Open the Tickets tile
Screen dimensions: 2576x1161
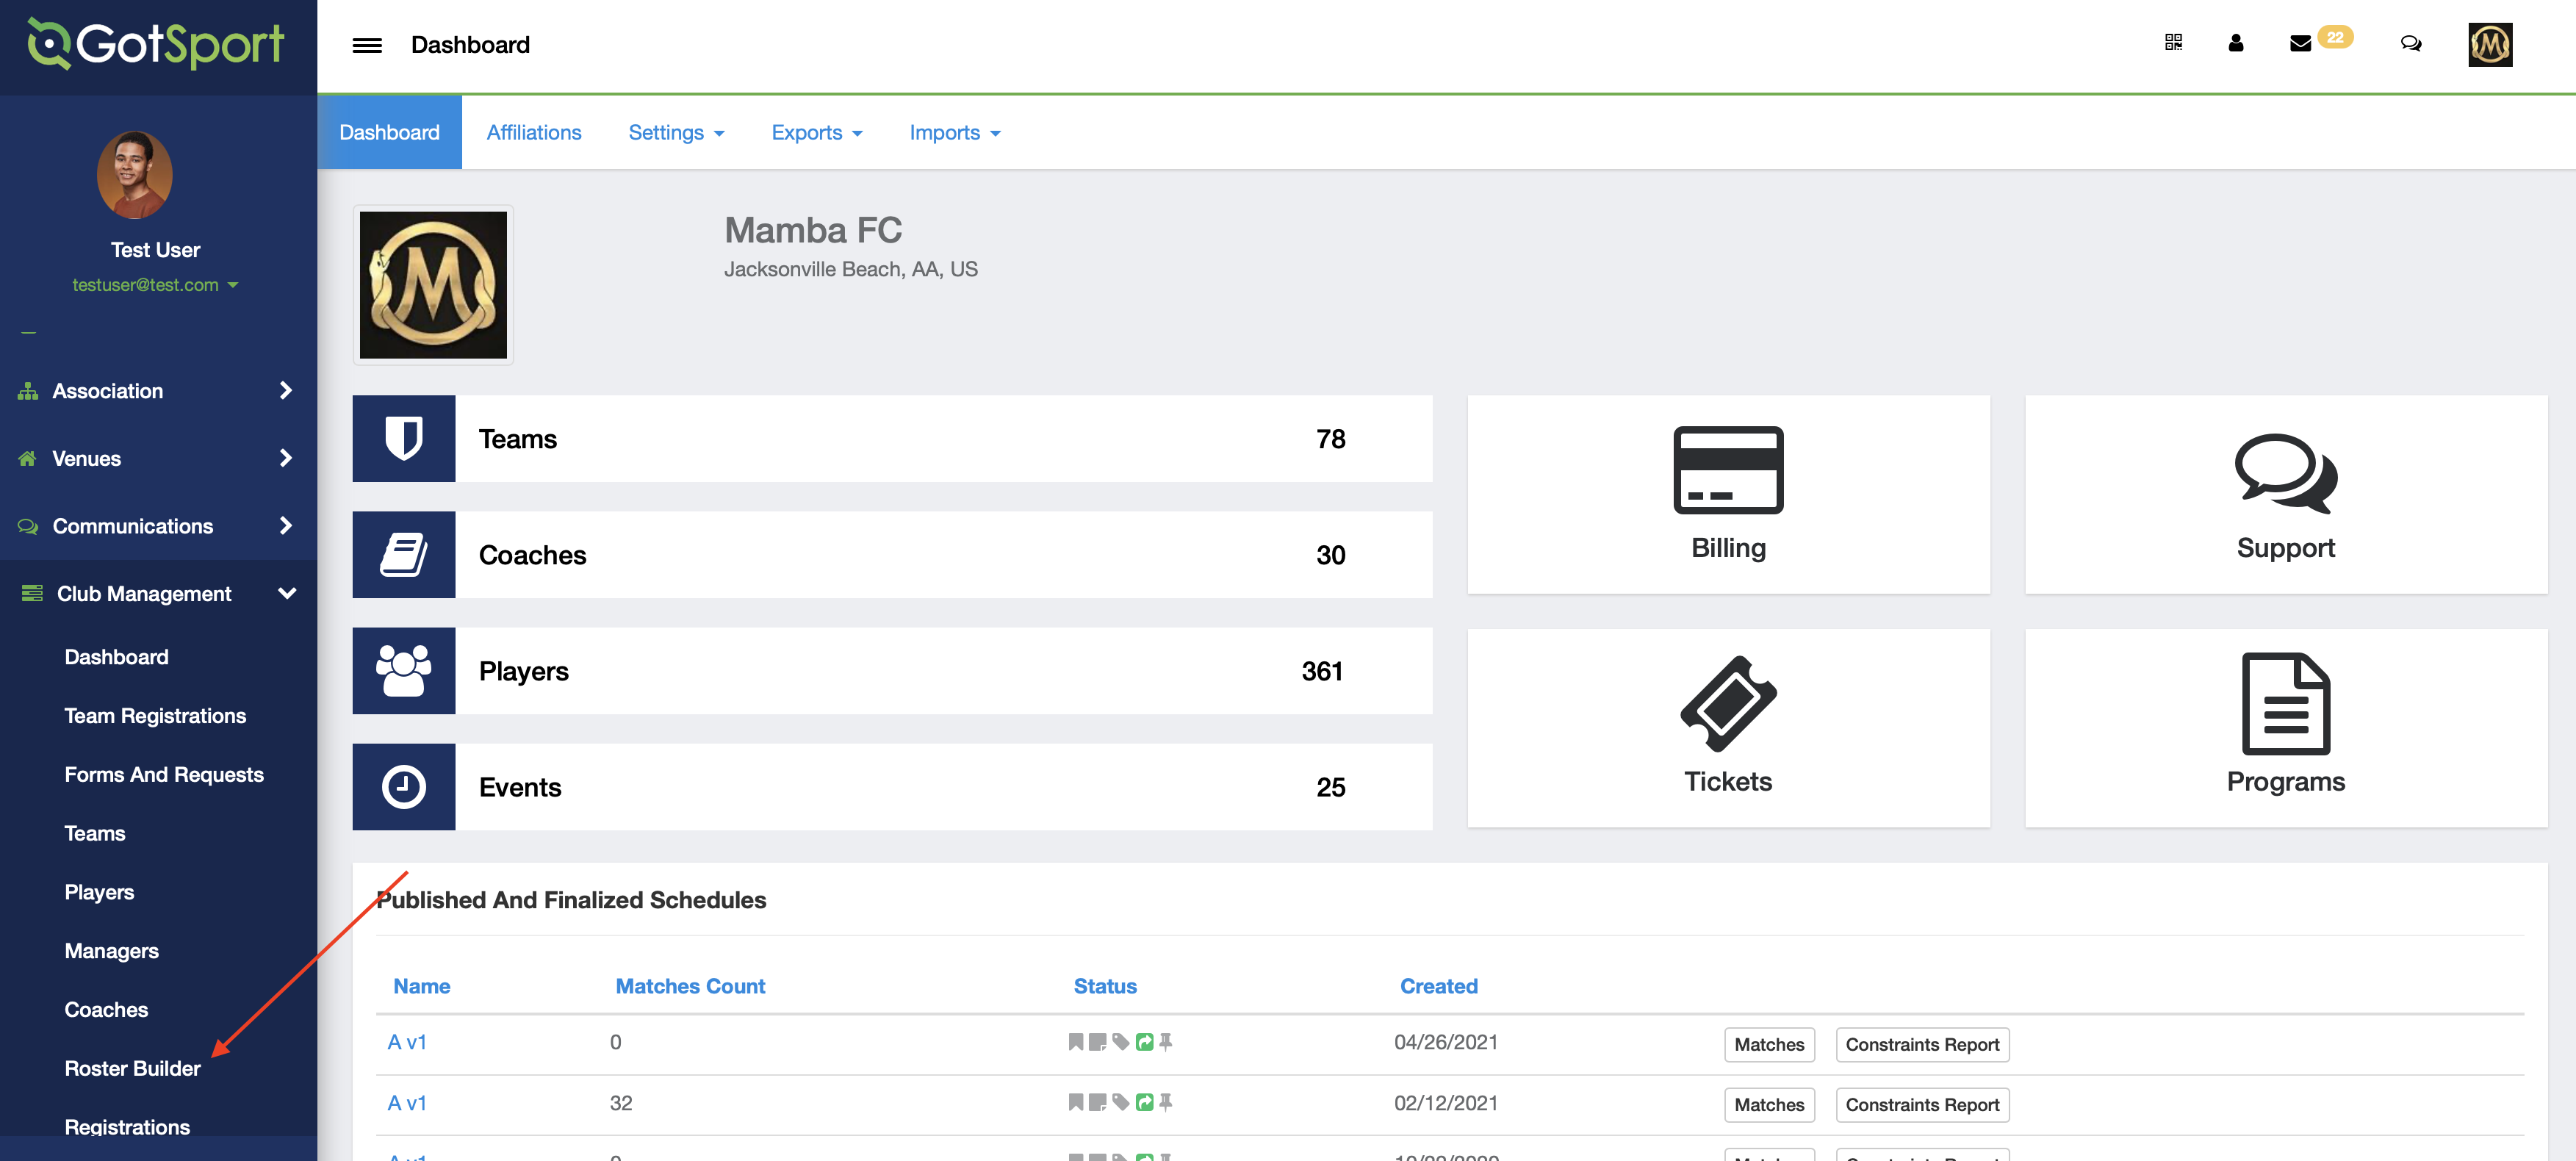[x=1728, y=728]
